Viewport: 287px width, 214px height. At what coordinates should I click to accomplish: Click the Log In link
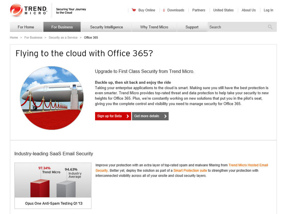[268, 10]
